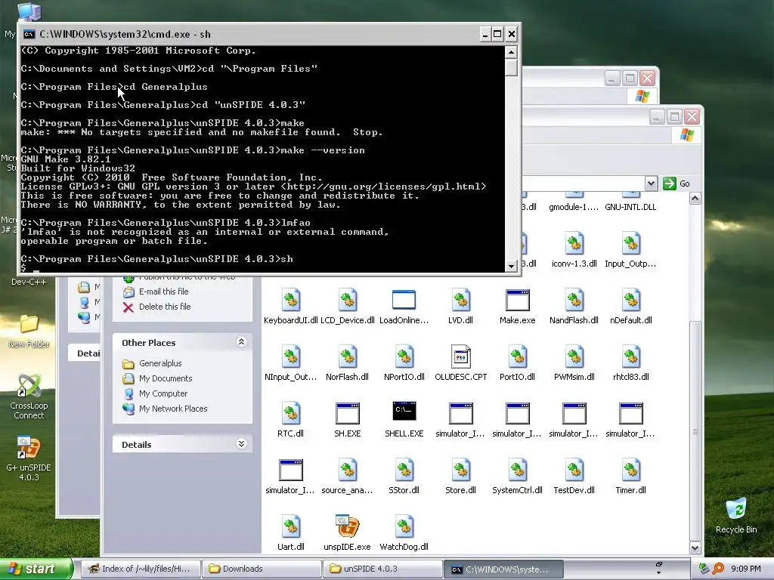Click explorer file list scroll down arrow

coord(695,548)
